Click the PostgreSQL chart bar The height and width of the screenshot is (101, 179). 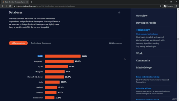coord(59,61)
